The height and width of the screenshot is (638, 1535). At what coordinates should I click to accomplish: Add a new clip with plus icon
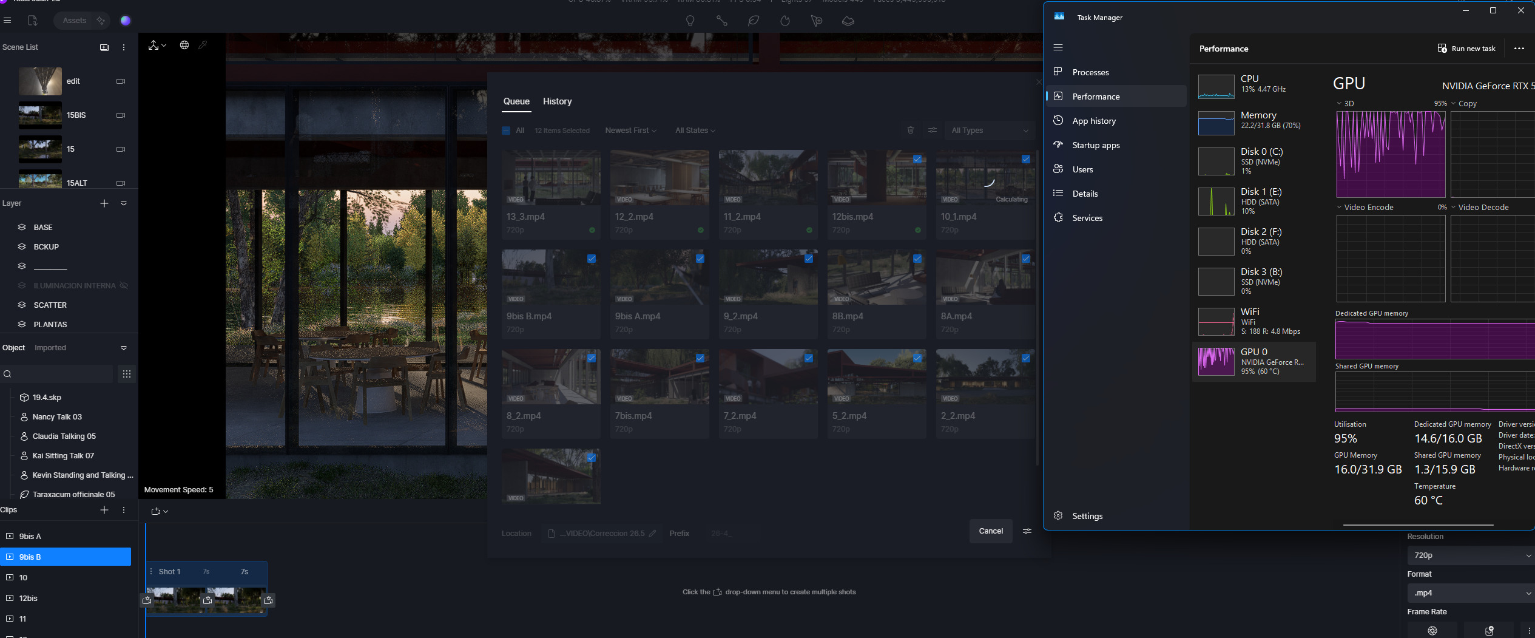(104, 510)
